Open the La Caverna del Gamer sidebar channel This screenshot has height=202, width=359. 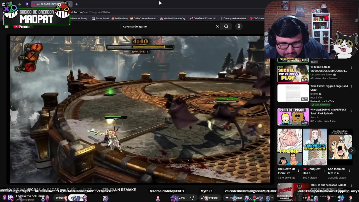coord(321,75)
